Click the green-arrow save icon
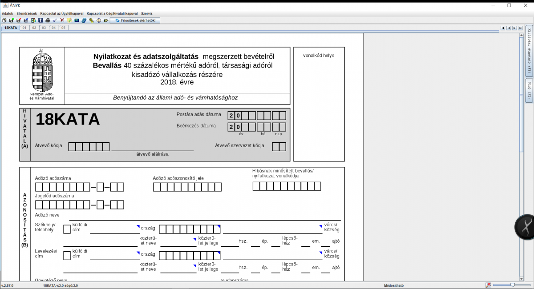 [12, 20]
